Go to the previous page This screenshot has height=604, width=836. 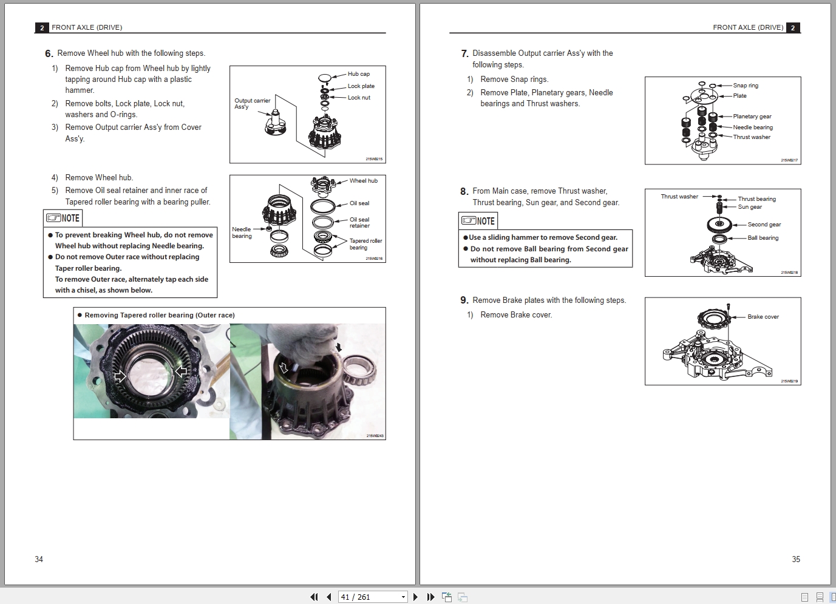point(328,597)
